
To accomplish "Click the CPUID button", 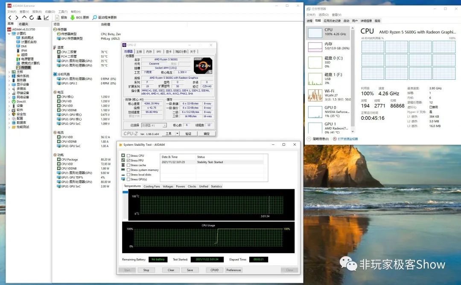I will [x=215, y=270].
